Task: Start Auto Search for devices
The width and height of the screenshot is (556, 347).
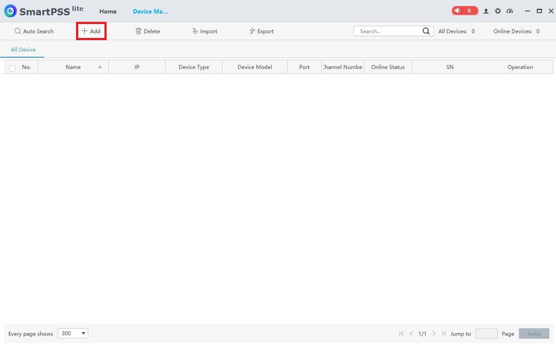Action: coord(34,31)
